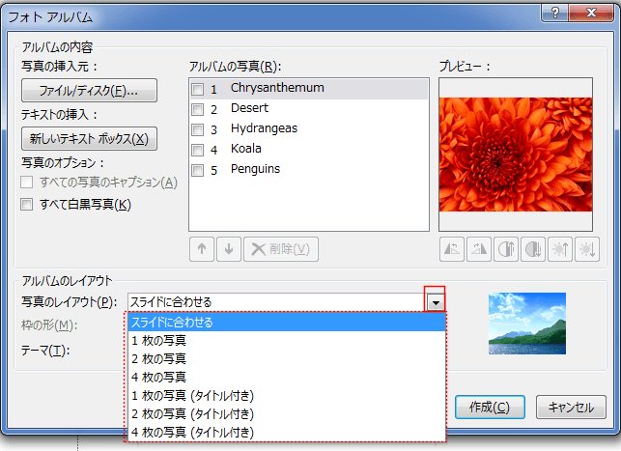Screen dimensions: 621x451
Task: Check the Penguins photo checkbox
Action: click(x=197, y=170)
